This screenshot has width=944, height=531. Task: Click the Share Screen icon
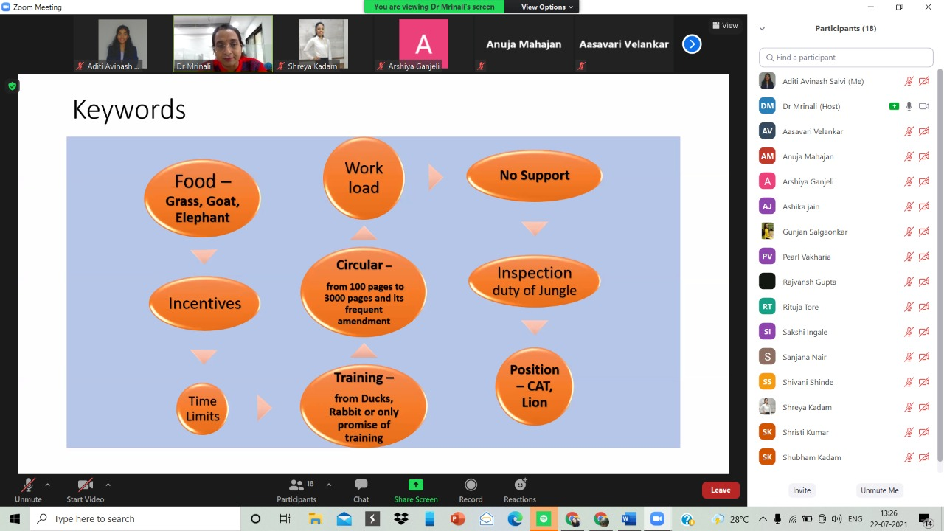click(x=415, y=485)
